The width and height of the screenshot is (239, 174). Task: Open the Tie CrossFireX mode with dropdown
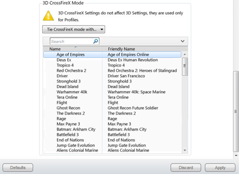pos(73,29)
